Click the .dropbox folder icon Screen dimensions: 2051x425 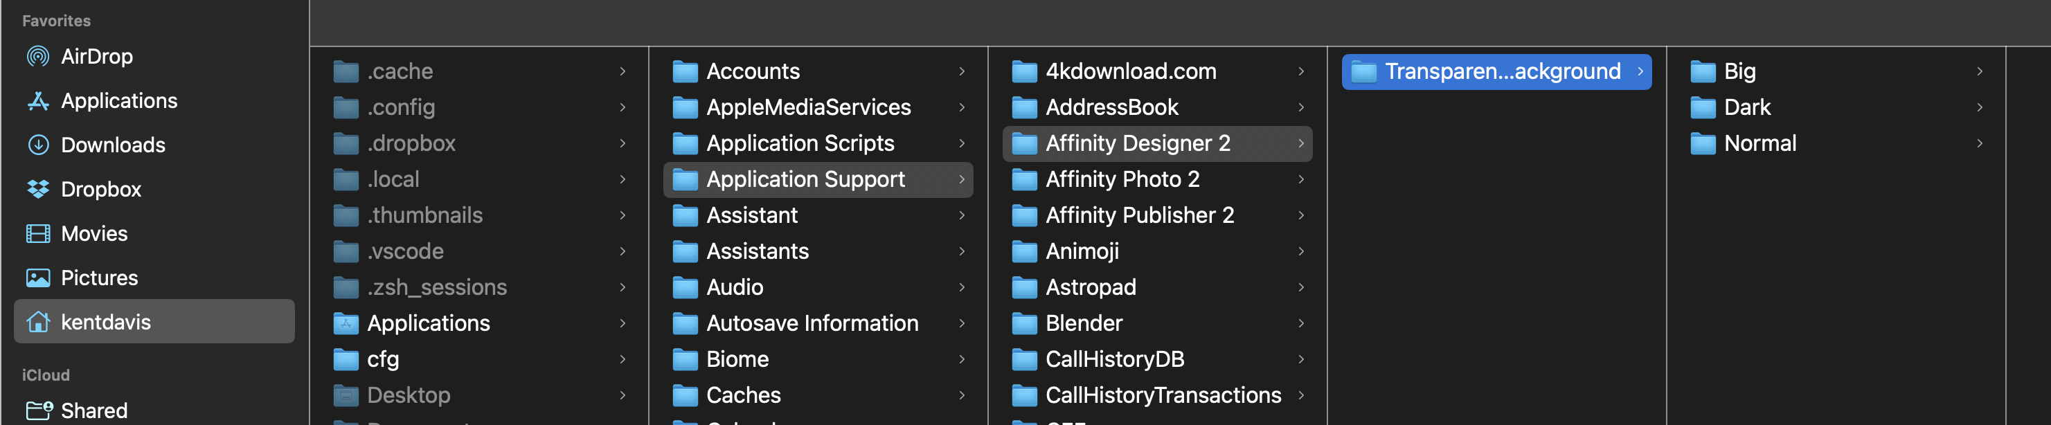coord(346,143)
